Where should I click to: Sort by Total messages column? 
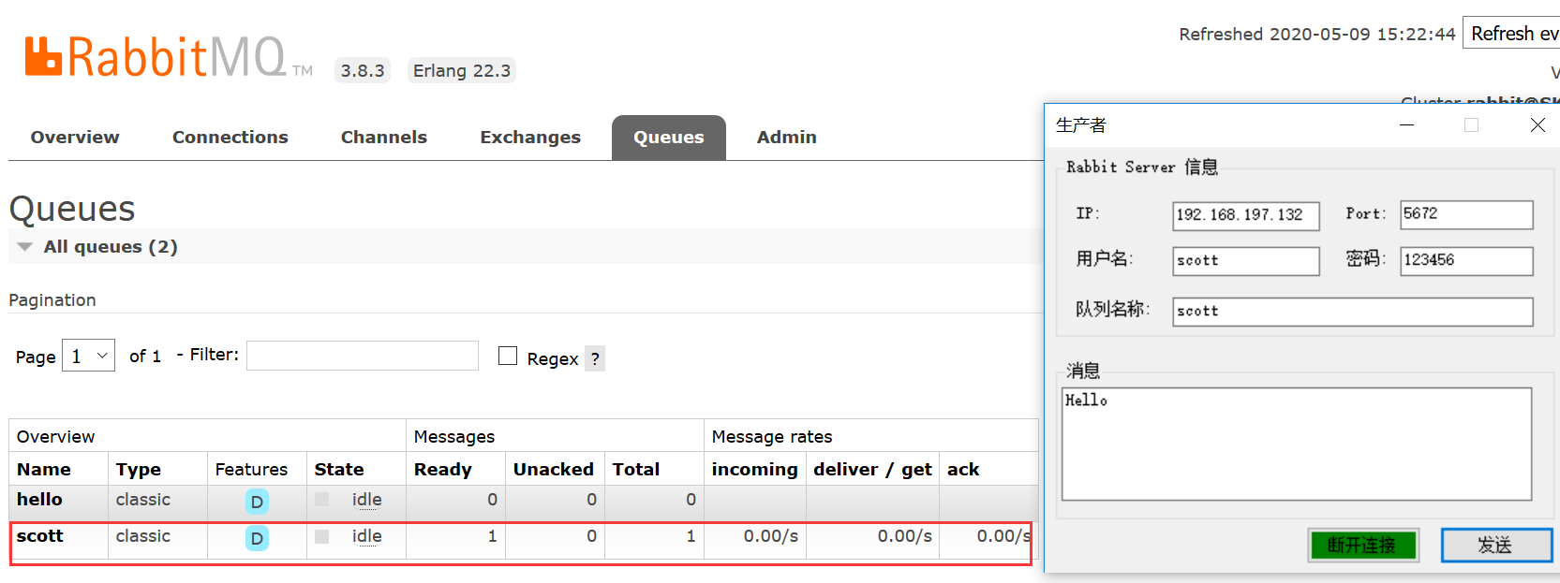point(636,469)
